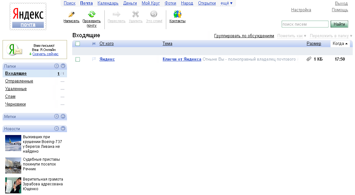Read news Выживших при крушении Boeing-737
This screenshot has height=195, width=355.
click(x=42, y=144)
